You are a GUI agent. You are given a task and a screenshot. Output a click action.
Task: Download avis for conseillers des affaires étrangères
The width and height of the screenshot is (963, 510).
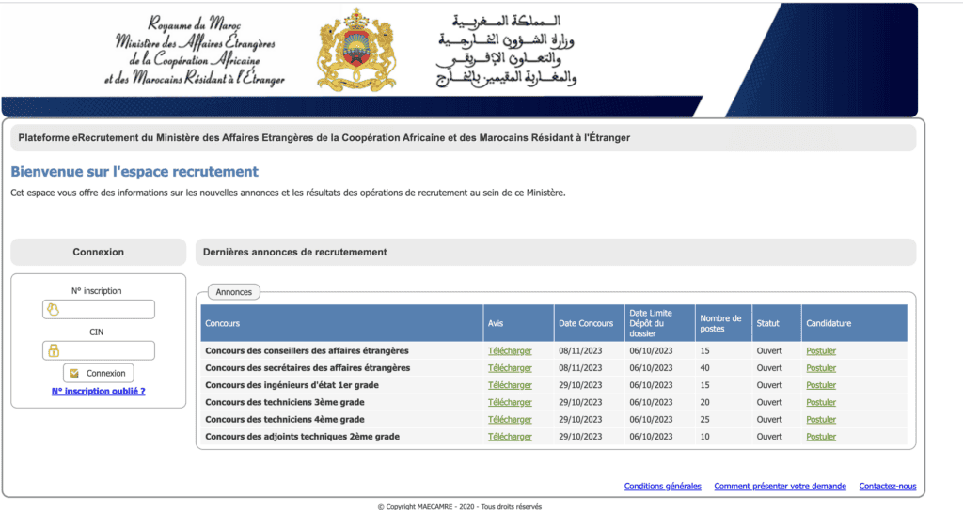pyautogui.click(x=510, y=351)
